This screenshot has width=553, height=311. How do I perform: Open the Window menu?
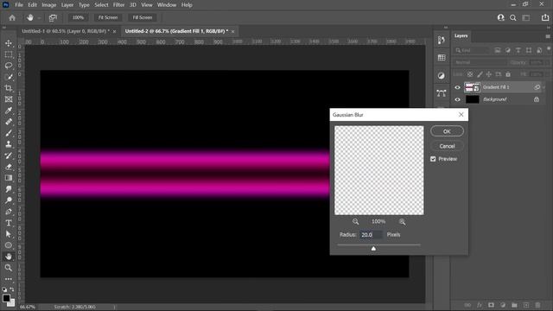click(x=167, y=5)
